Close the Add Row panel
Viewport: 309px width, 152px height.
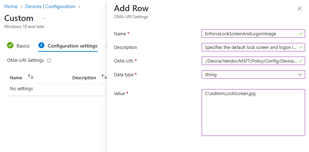click(300, 9)
